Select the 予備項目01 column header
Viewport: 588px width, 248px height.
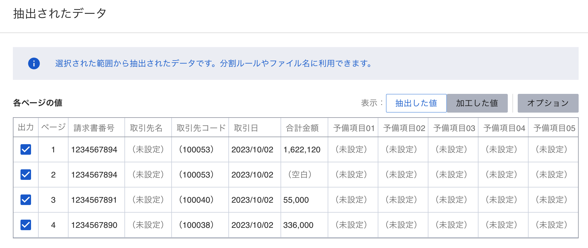[x=354, y=128]
